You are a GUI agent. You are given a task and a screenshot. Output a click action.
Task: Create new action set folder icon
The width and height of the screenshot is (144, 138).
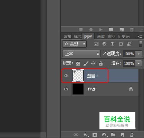[111, 29]
